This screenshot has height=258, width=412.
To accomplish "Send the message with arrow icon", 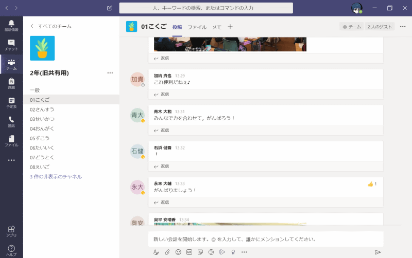I will click(378, 252).
